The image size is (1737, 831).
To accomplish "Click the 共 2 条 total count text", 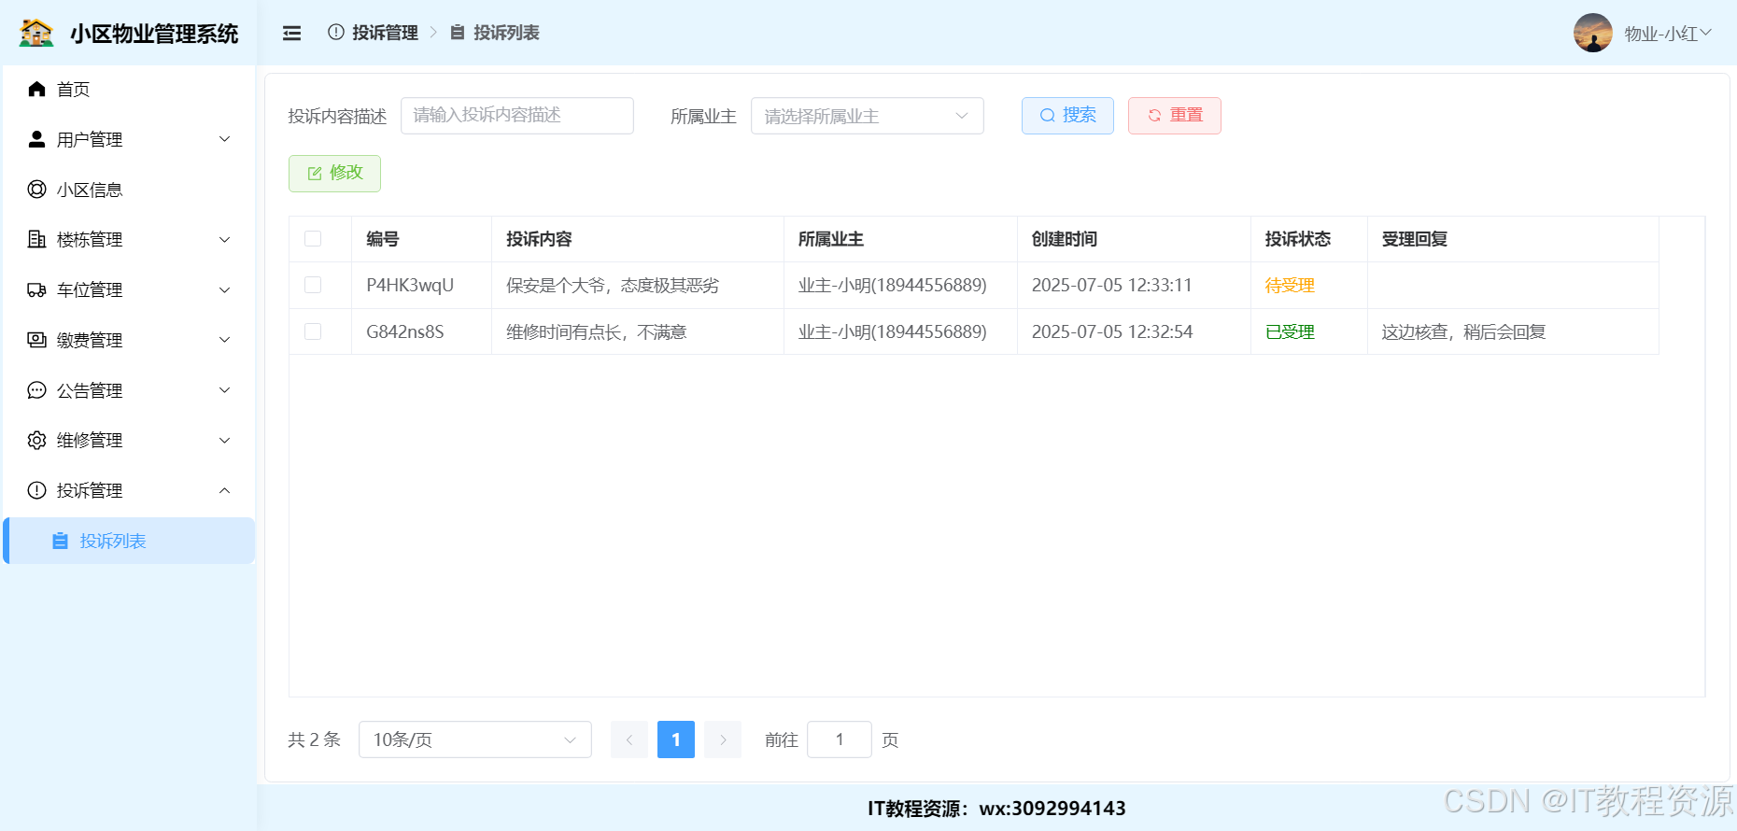I will (x=314, y=739).
